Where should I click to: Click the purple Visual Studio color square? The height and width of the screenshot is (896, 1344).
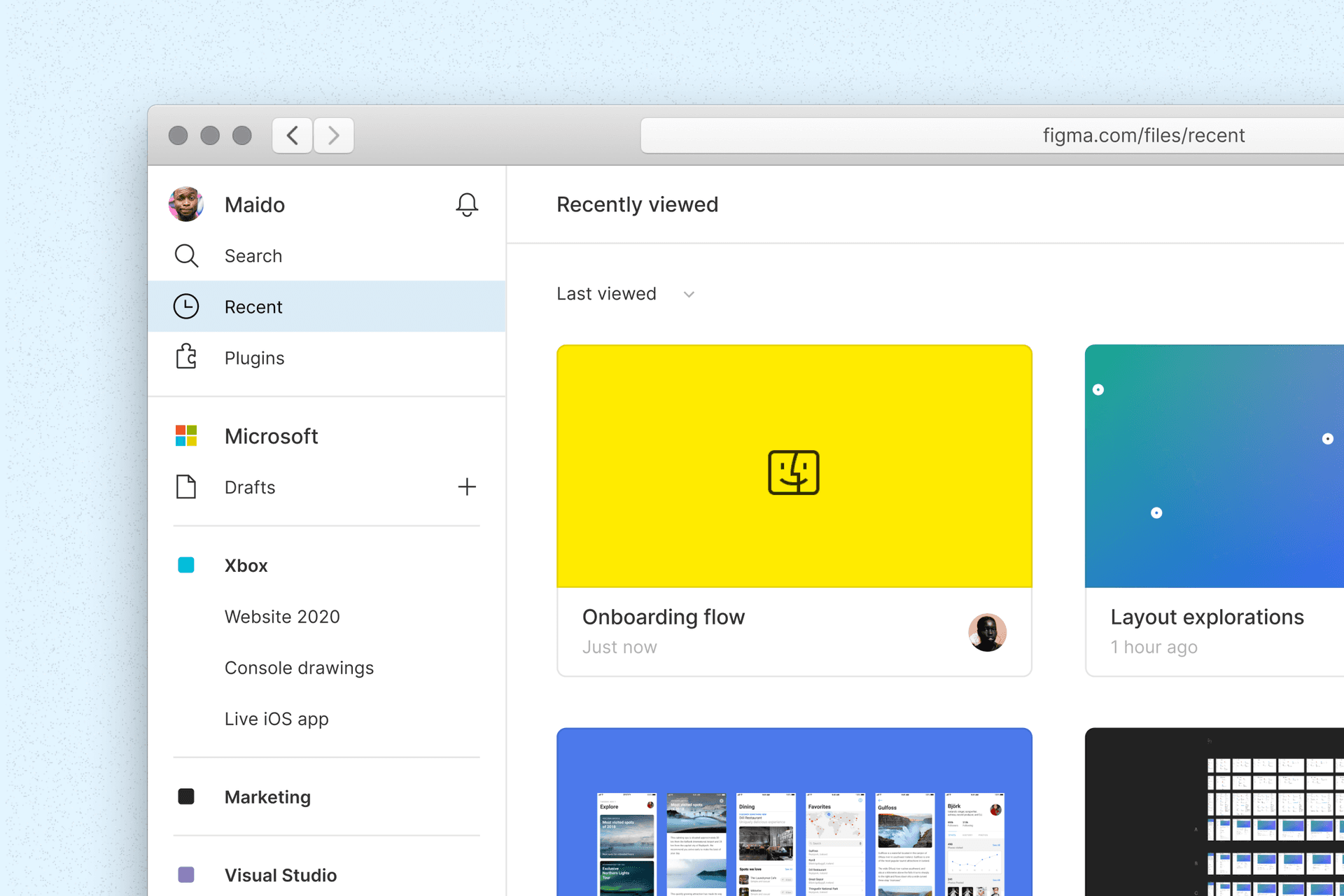[186, 874]
